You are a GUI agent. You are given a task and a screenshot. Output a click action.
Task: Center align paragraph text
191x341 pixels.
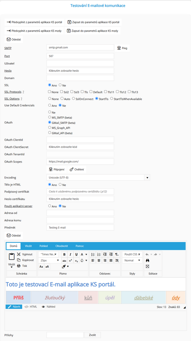coord(99,260)
